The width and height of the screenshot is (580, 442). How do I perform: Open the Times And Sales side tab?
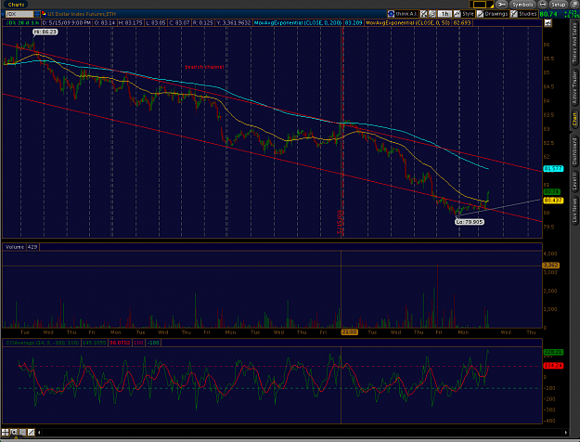click(574, 43)
